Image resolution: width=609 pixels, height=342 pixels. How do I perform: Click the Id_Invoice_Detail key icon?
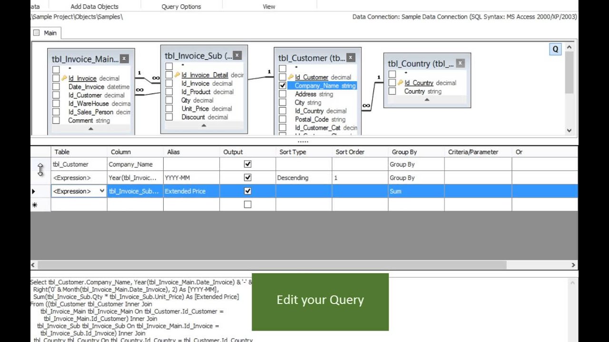coord(177,75)
